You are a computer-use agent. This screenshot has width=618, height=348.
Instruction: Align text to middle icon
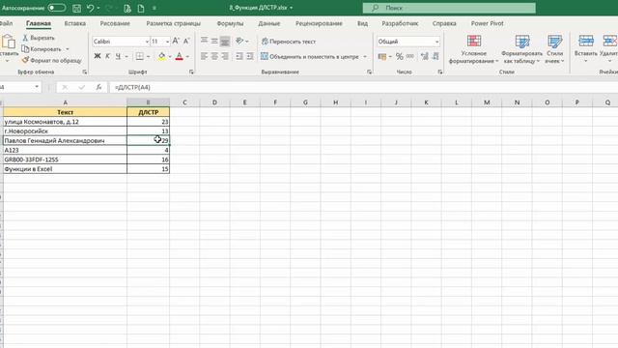214,41
